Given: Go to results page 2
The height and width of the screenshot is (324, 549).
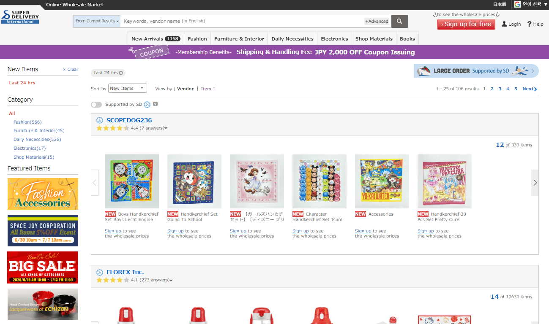Looking at the screenshot, I should click(x=492, y=89).
